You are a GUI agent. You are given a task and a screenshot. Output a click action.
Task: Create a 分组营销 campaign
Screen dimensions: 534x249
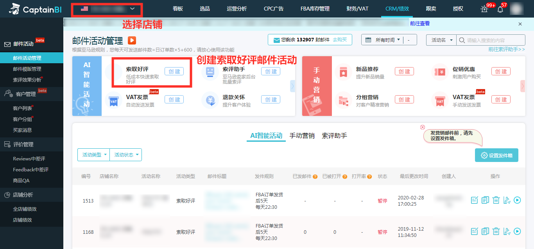click(x=404, y=100)
